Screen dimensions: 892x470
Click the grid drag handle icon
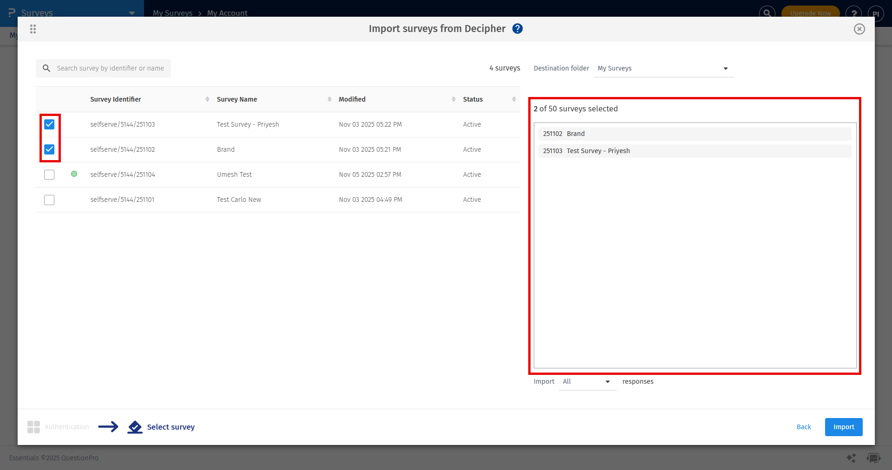pos(33,29)
